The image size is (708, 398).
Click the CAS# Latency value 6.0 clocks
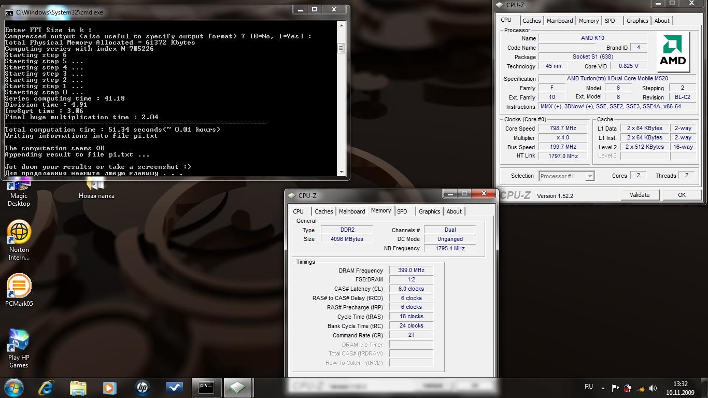411,289
